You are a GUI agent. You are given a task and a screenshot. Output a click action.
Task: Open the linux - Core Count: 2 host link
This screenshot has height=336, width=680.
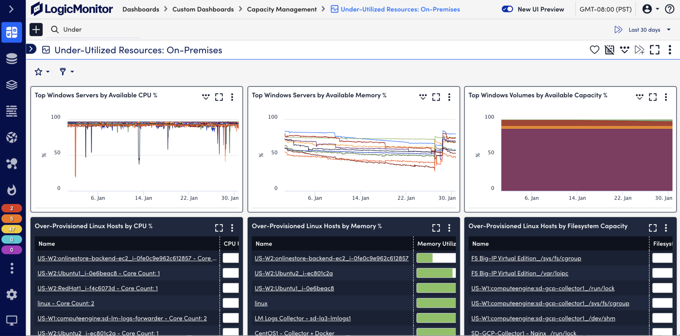pyautogui.click(x=65, y=303)
